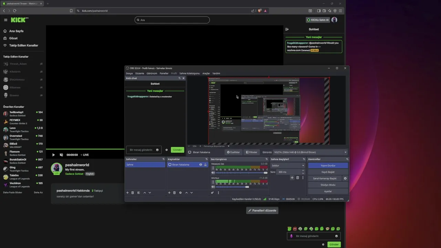The width and height of the screenshot is (441, 248).
Task: Open Görünüm menu in OBS
Action: (x=152, y=73)
